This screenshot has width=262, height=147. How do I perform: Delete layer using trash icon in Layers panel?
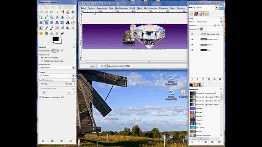coord(220,79)
